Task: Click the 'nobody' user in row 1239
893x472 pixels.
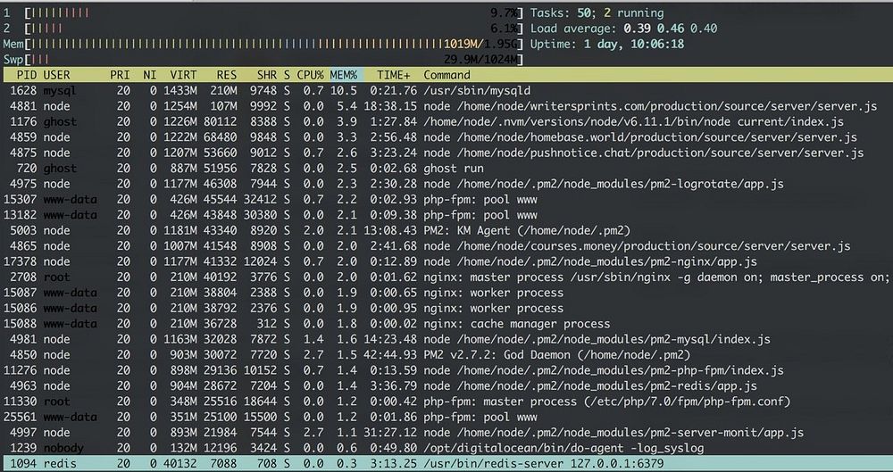Action: (63, 448)
